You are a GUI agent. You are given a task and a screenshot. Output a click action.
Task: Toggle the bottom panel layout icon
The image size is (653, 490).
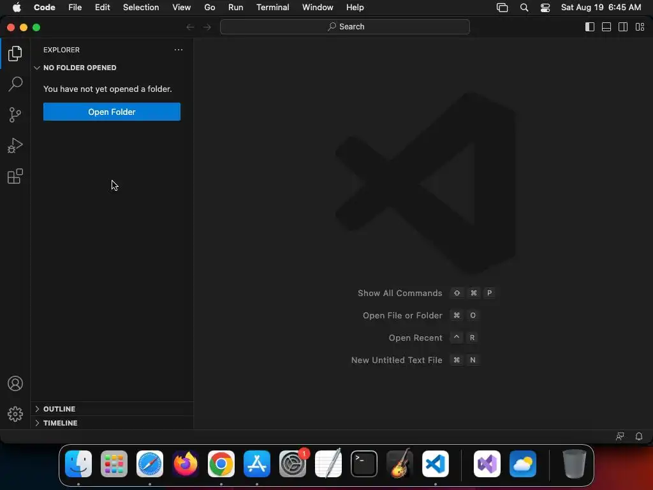(x=606, y=27)
